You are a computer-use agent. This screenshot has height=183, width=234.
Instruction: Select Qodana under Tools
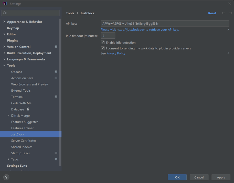point(17,72)
